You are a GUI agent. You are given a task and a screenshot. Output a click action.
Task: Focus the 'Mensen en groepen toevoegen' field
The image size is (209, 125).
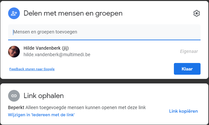[x=104, y=32]
